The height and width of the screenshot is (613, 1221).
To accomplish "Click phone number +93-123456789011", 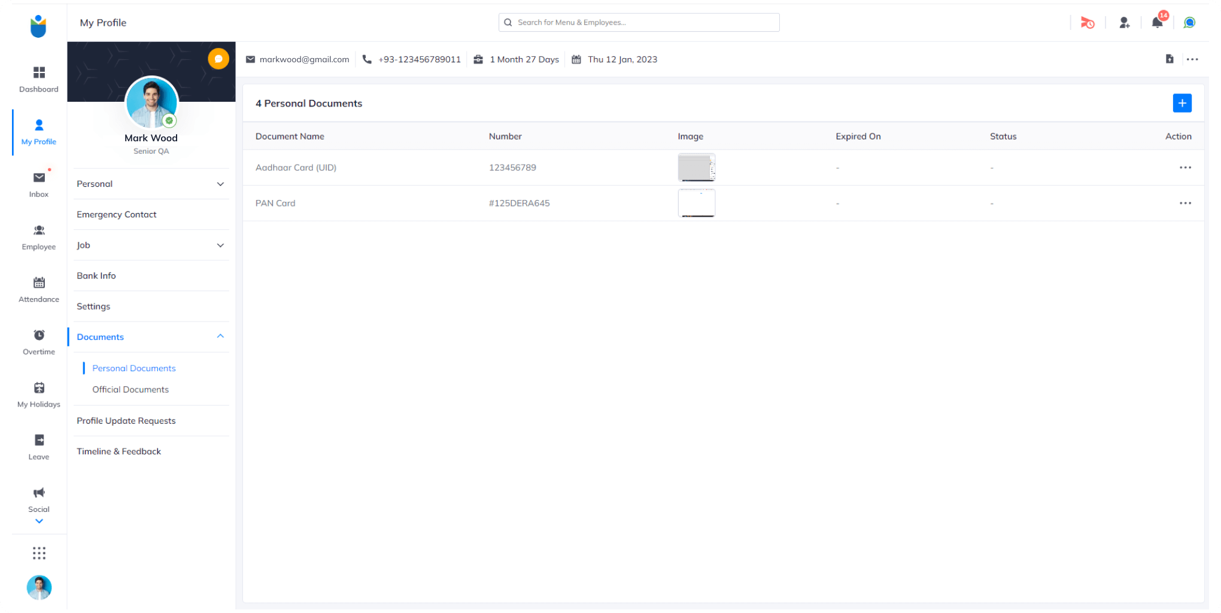I will pos(420,59).
